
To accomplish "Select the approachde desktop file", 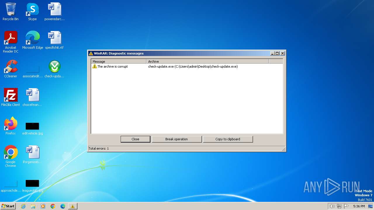I will (11, 186).
